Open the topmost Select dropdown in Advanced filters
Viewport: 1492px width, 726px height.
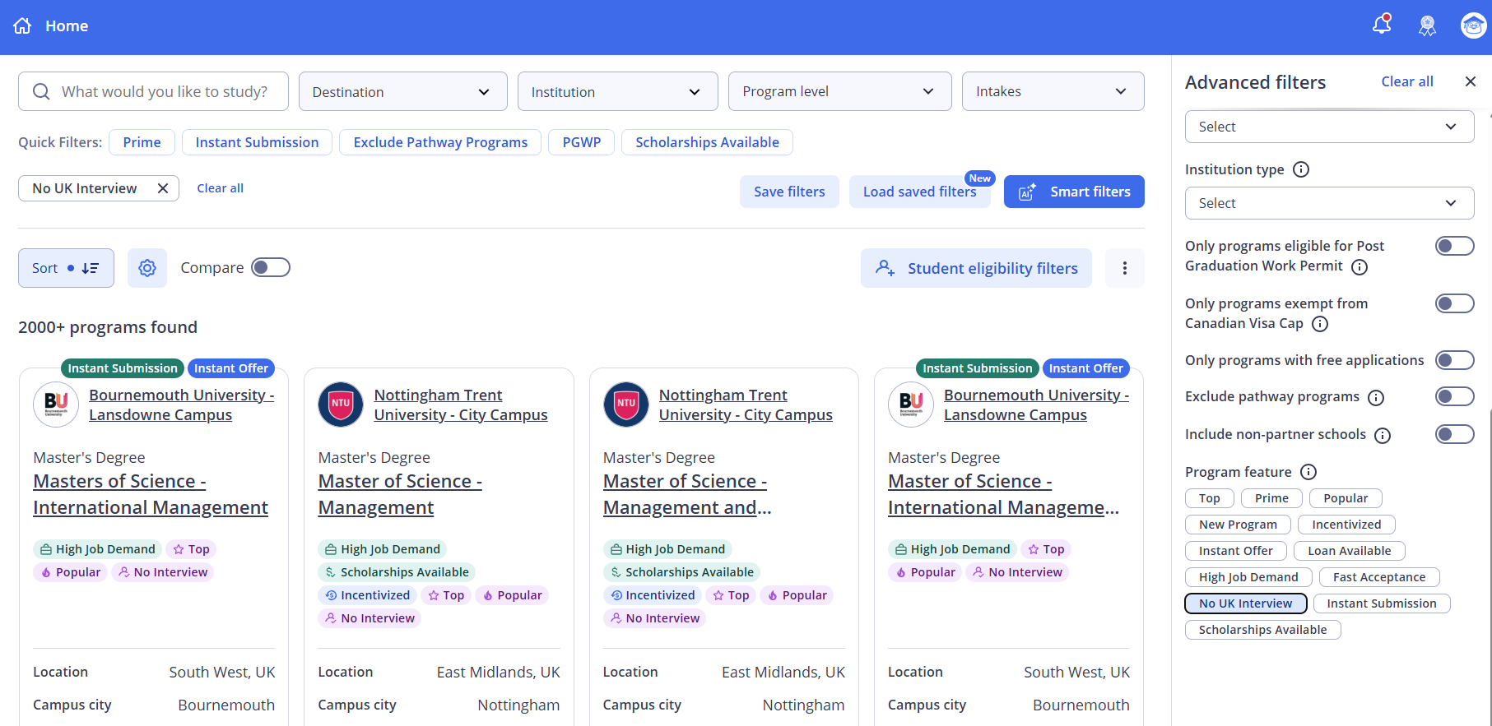coord(1329,127)
